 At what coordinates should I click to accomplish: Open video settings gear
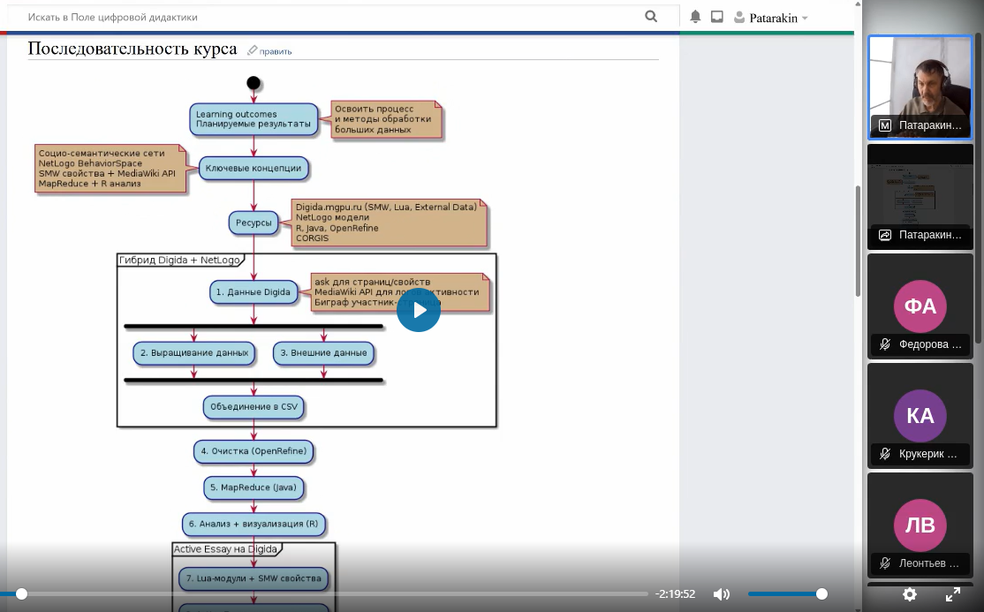(x=910, y=594)
